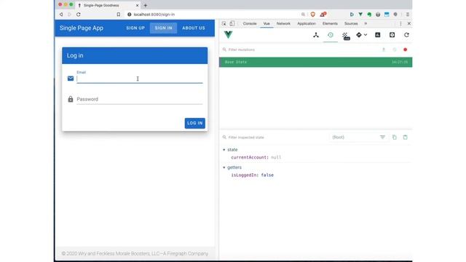Export the Vuex state to clipboard
This screenshot has height=262, width=466.
[x=395, y=138]
